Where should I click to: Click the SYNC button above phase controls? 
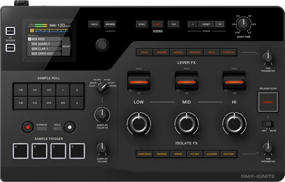point(142,24)
